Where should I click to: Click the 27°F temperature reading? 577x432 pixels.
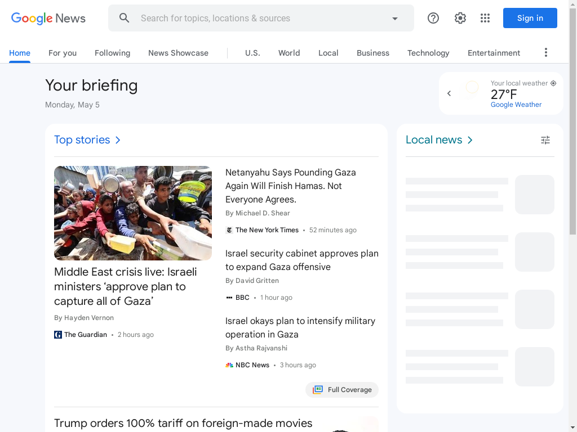click(x=504, y=94)
